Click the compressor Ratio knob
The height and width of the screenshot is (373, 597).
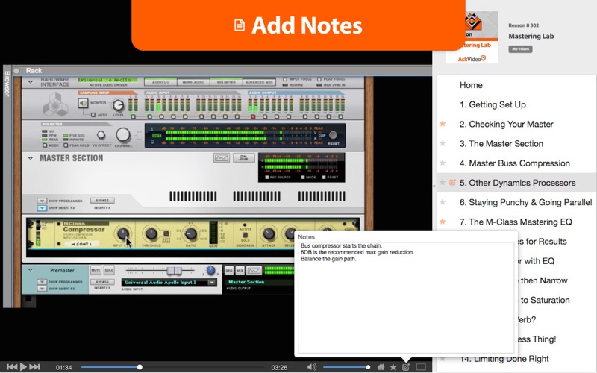click(190, 233)
